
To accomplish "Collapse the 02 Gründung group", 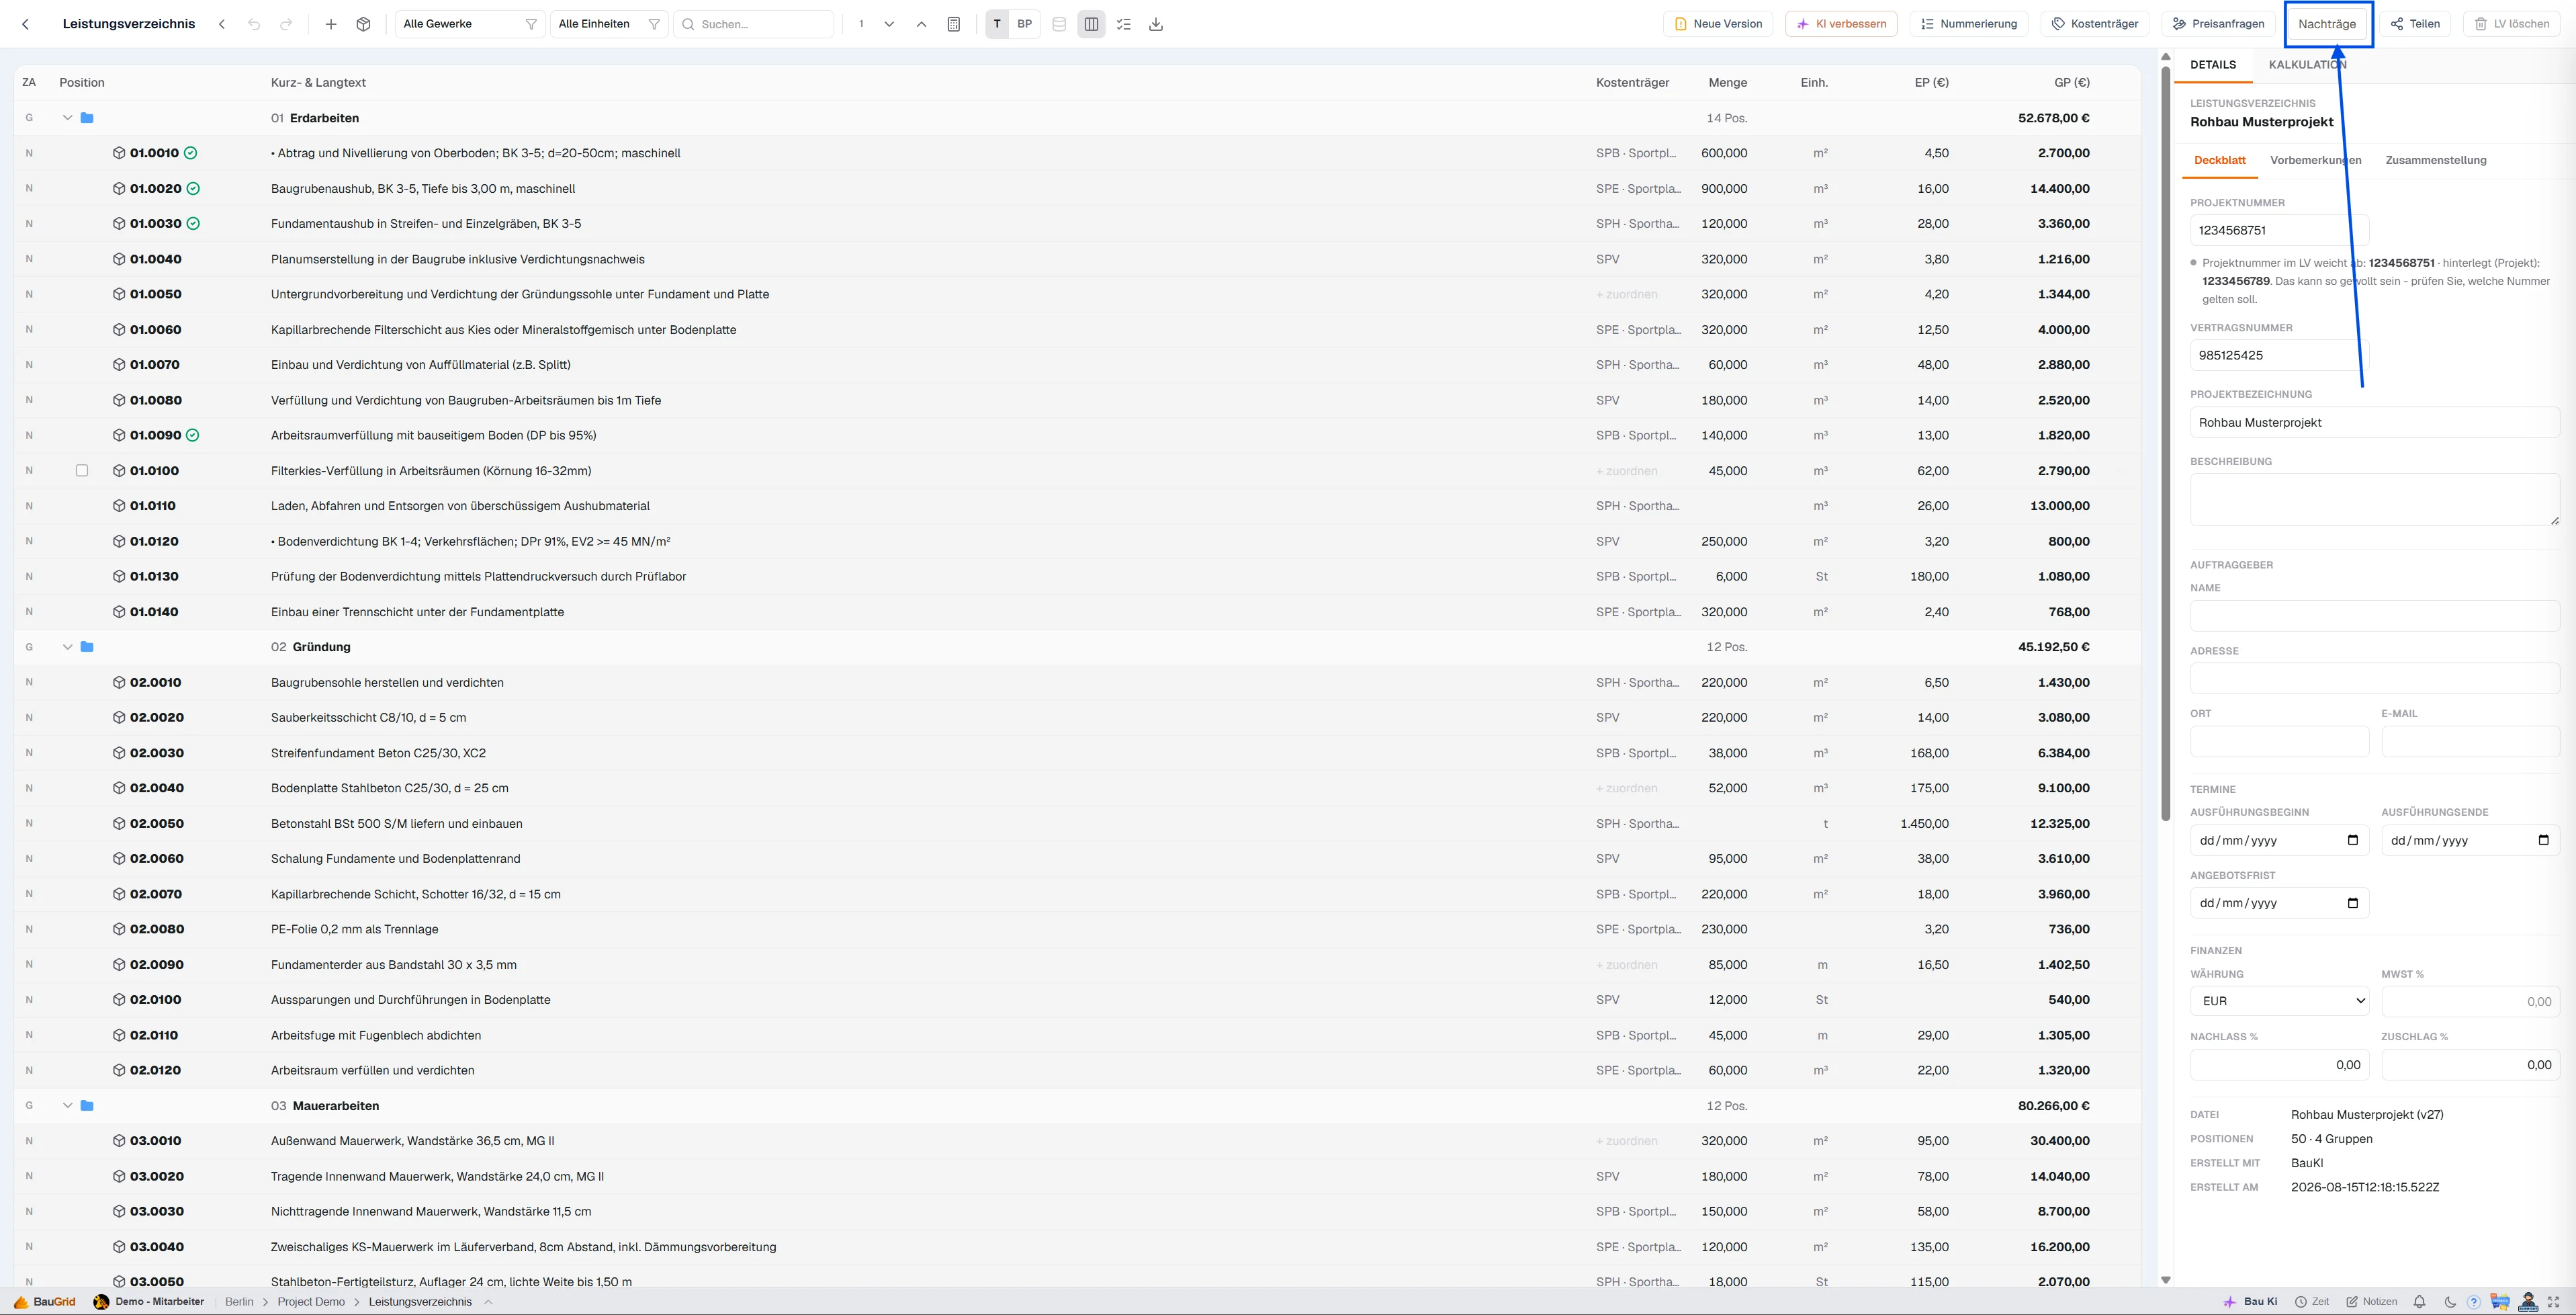I will point(68,647).
